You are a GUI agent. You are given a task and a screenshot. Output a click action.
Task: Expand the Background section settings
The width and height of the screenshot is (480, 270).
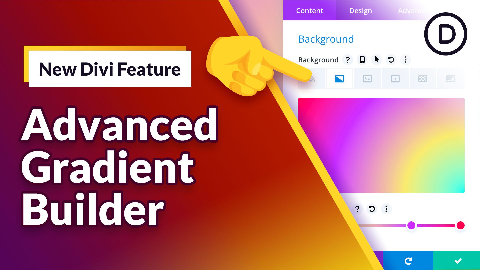pyautogui.click(x=326, y=39)
